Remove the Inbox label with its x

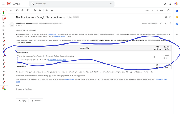coord(78,17)
